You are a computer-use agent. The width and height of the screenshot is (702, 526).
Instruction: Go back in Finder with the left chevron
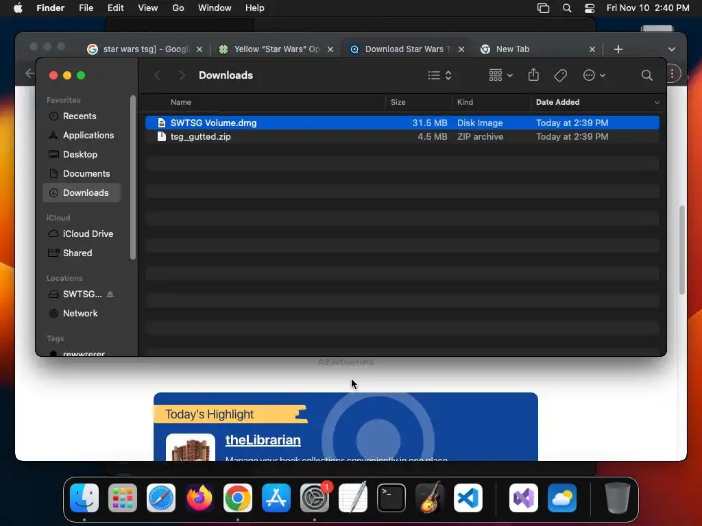click(157, 75)
